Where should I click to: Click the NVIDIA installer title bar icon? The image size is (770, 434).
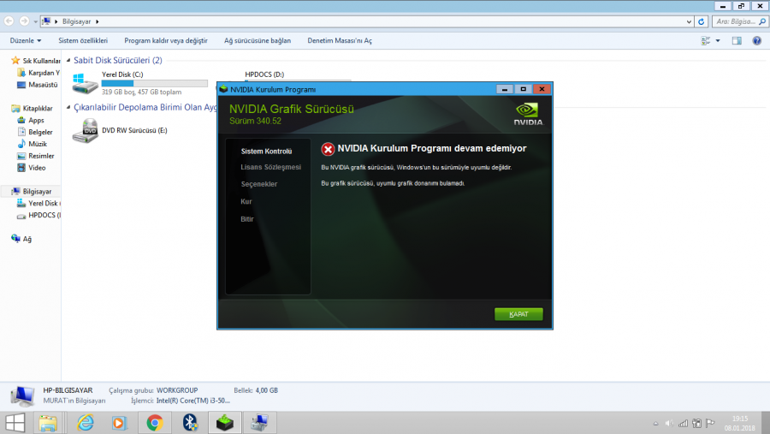coord(224,89)
